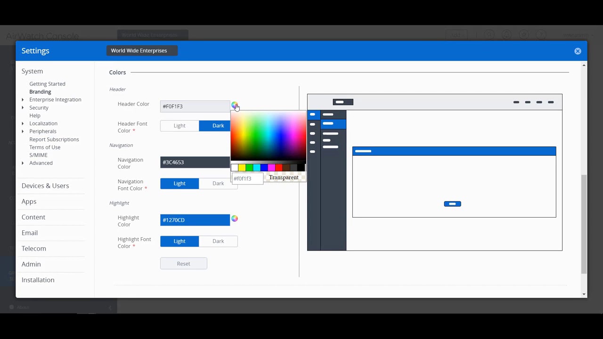
Task: Close the Settings dialog with the X icon
Action: coord(578,51)
